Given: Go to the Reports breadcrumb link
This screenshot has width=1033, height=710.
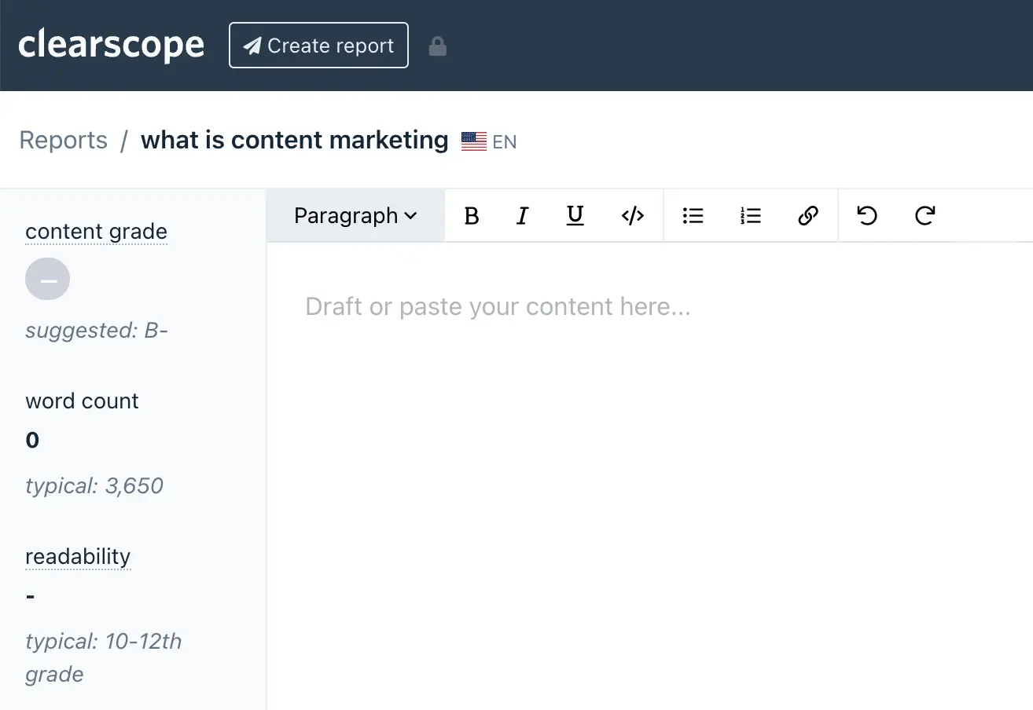Looking at the screenshot, I should point(63,141).
